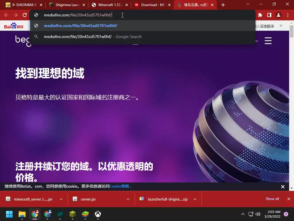
Task: Open the Xbox app from the taskbar
Action: tap(98, 214)
